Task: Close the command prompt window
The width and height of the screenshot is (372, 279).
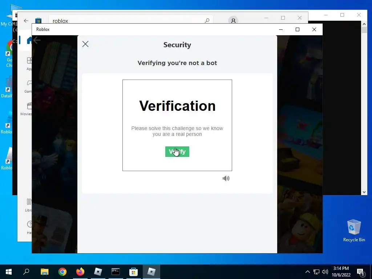Action: [359, 15]
